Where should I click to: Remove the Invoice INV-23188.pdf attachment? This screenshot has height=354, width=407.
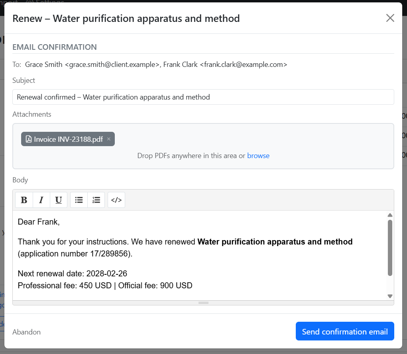pos(108,139)
